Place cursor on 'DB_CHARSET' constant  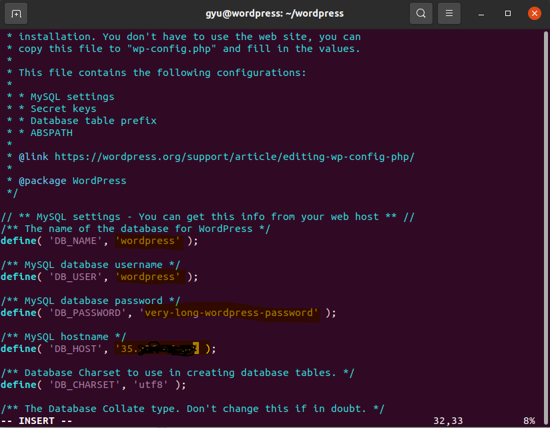point(85,385)
